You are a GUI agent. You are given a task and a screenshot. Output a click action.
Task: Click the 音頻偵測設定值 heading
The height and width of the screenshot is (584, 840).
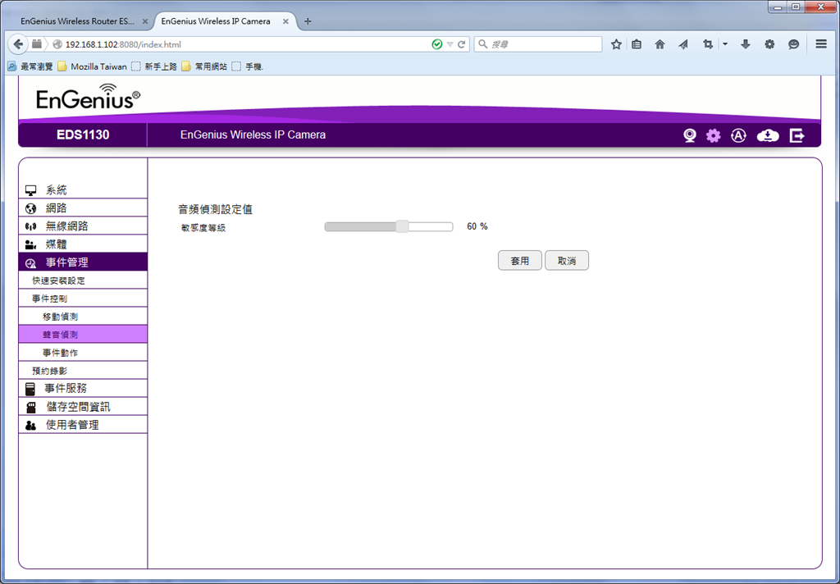[x=216, y=209]
